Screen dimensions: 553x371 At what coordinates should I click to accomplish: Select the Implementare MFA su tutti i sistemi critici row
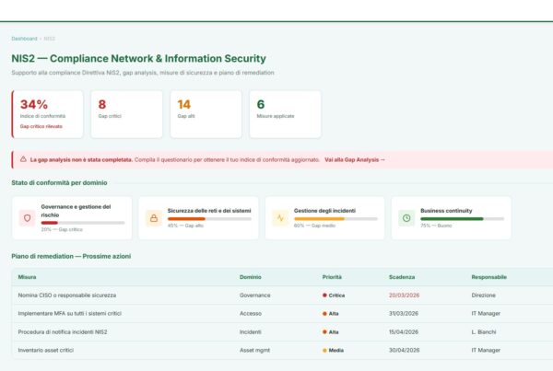(x=282, y=314)
